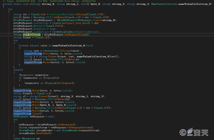
Task: Click the method name A in signature
Action: click(x=30, y=4)
